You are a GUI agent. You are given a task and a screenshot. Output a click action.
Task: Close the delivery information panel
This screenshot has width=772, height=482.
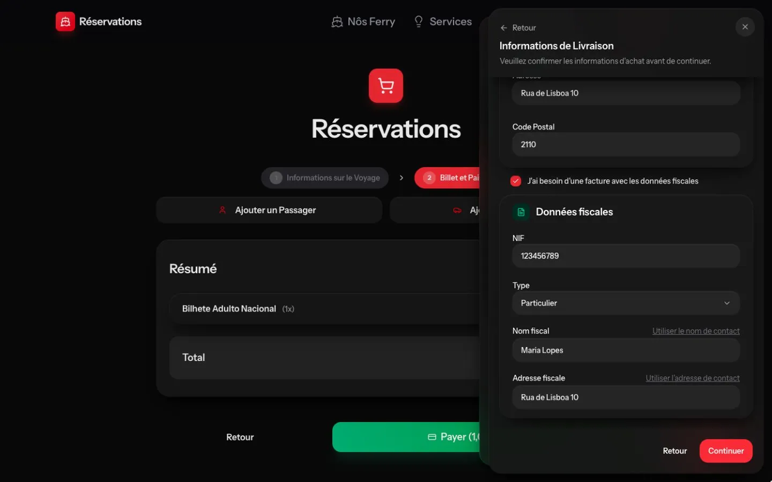[745, 27]
